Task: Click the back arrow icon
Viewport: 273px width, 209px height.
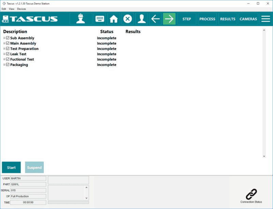Action: click(155, 19)
